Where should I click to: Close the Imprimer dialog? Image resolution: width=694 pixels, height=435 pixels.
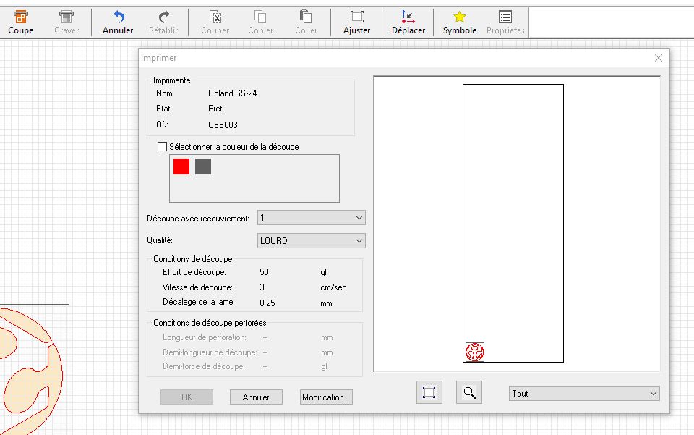(659, 58)
